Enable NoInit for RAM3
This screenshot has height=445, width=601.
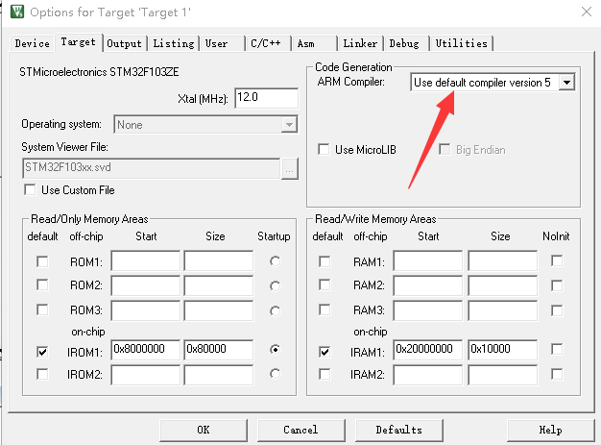pyautogui.click(x=557, y=310)
